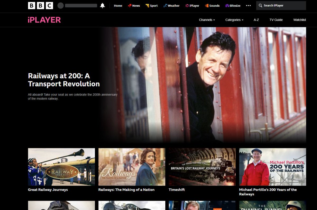
Task: Click the hero description about 200th anniversary
Action: coord(73,97)
